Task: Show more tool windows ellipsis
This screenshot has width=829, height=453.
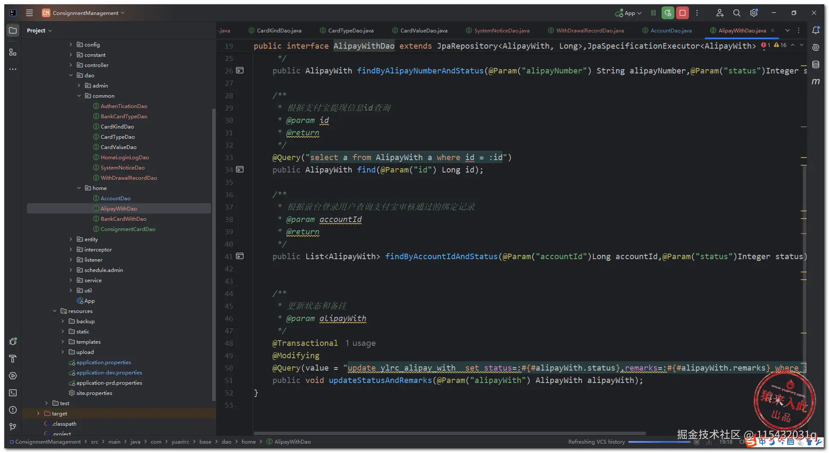Action: 13,69
